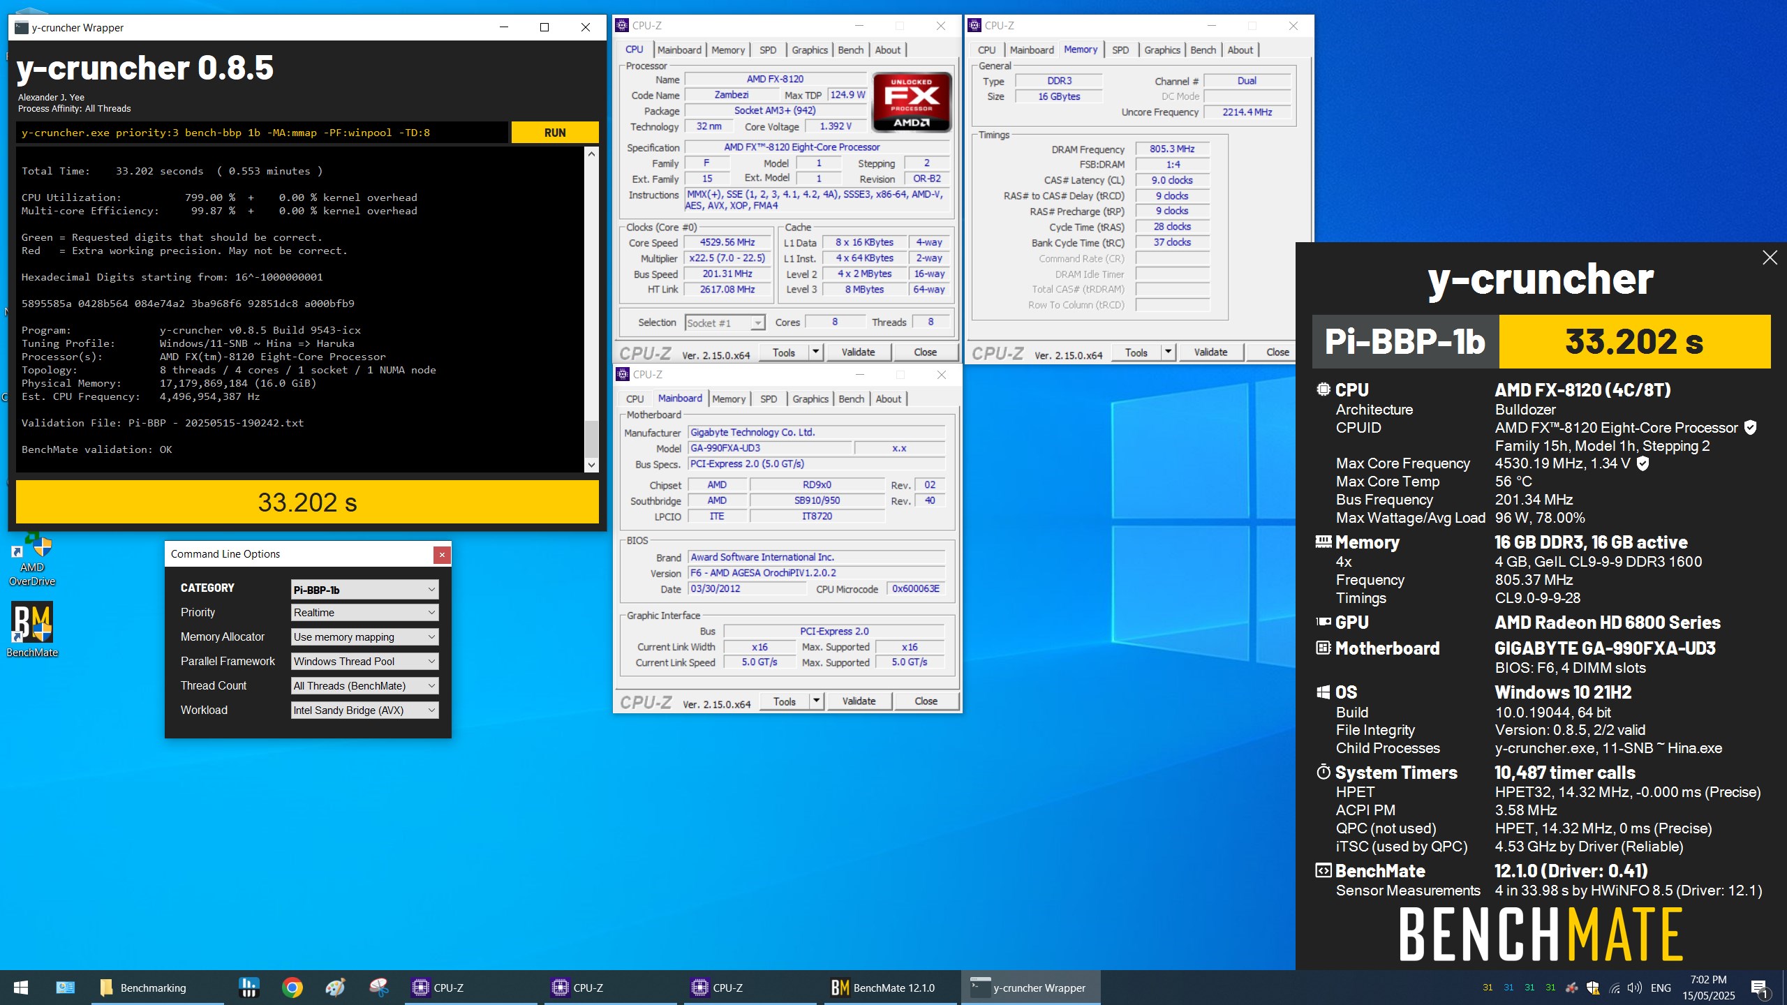Expand the Tools arrow in the Mainboard tab window
Screen dimensions: 1787x1005
[816, 701]
